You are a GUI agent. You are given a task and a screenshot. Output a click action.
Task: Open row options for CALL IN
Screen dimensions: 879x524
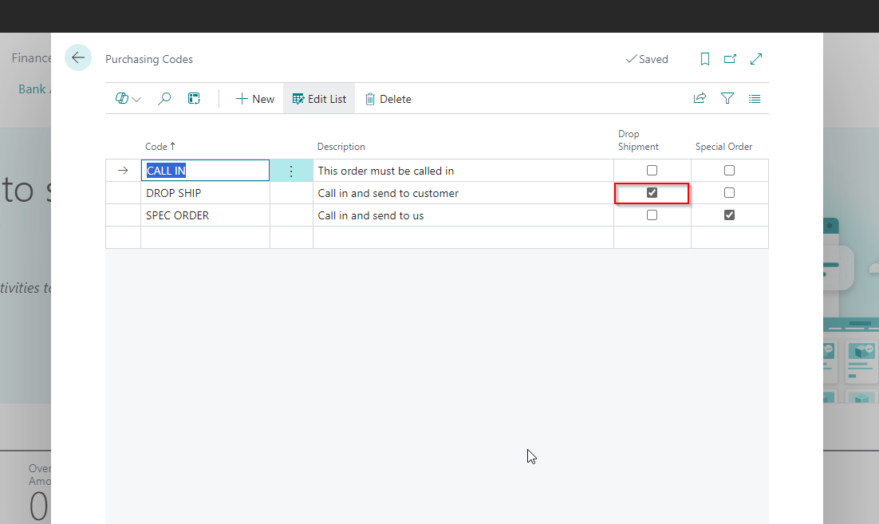pos(291,171)
